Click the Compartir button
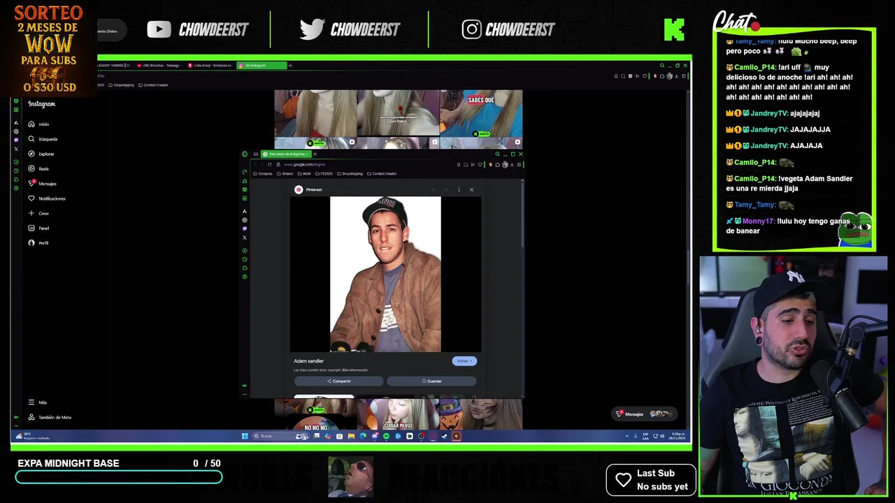Image resolution: width=895 pixels, height=503 pixels. (338, 381)
